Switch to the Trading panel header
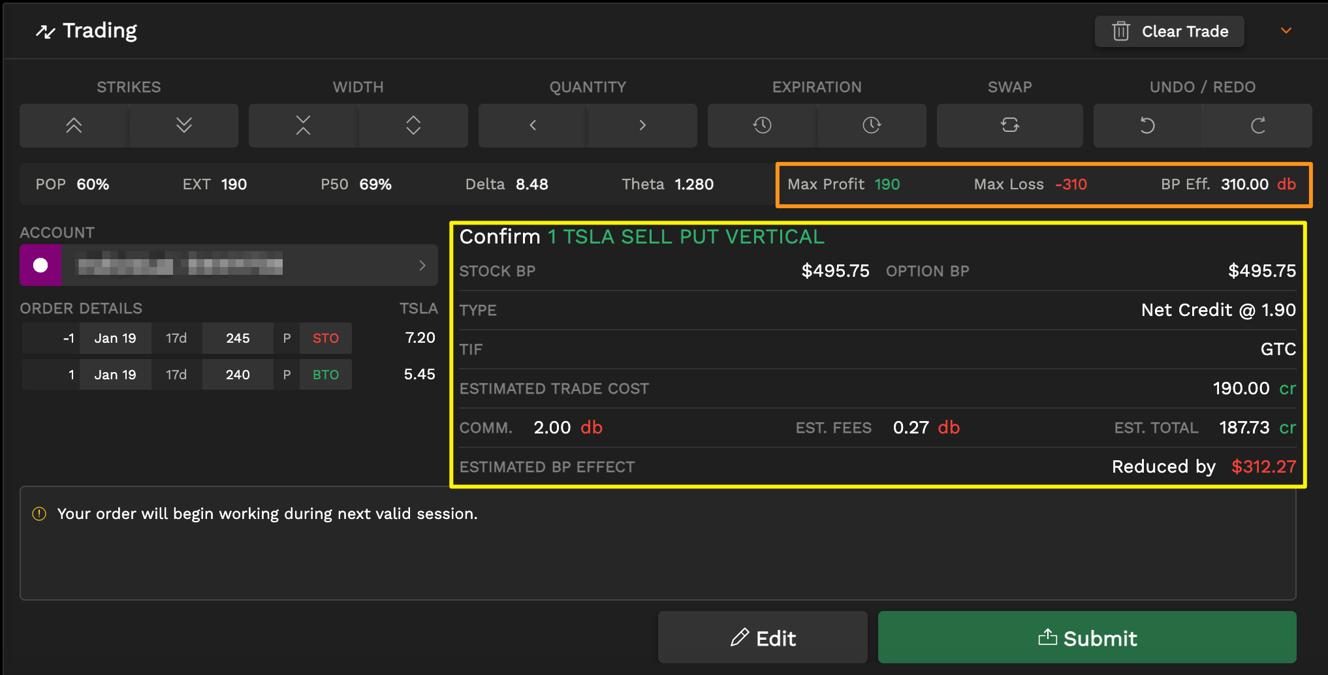Screen dimensions: 1328x675 click(x=86, y=30)
